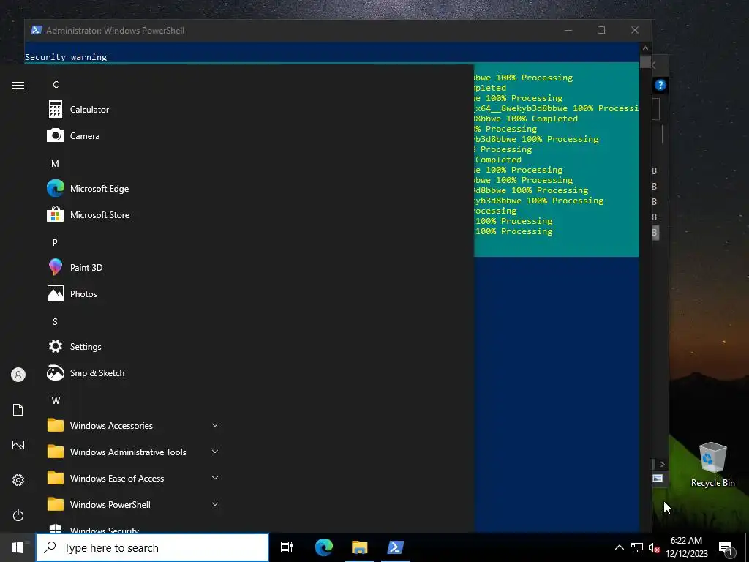Open File Explorer from the taskbar

(360, 547)
